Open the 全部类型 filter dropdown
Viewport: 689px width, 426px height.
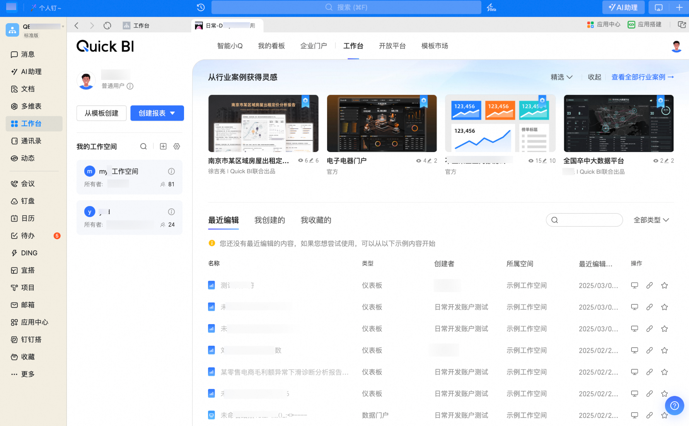coord(651,220)
